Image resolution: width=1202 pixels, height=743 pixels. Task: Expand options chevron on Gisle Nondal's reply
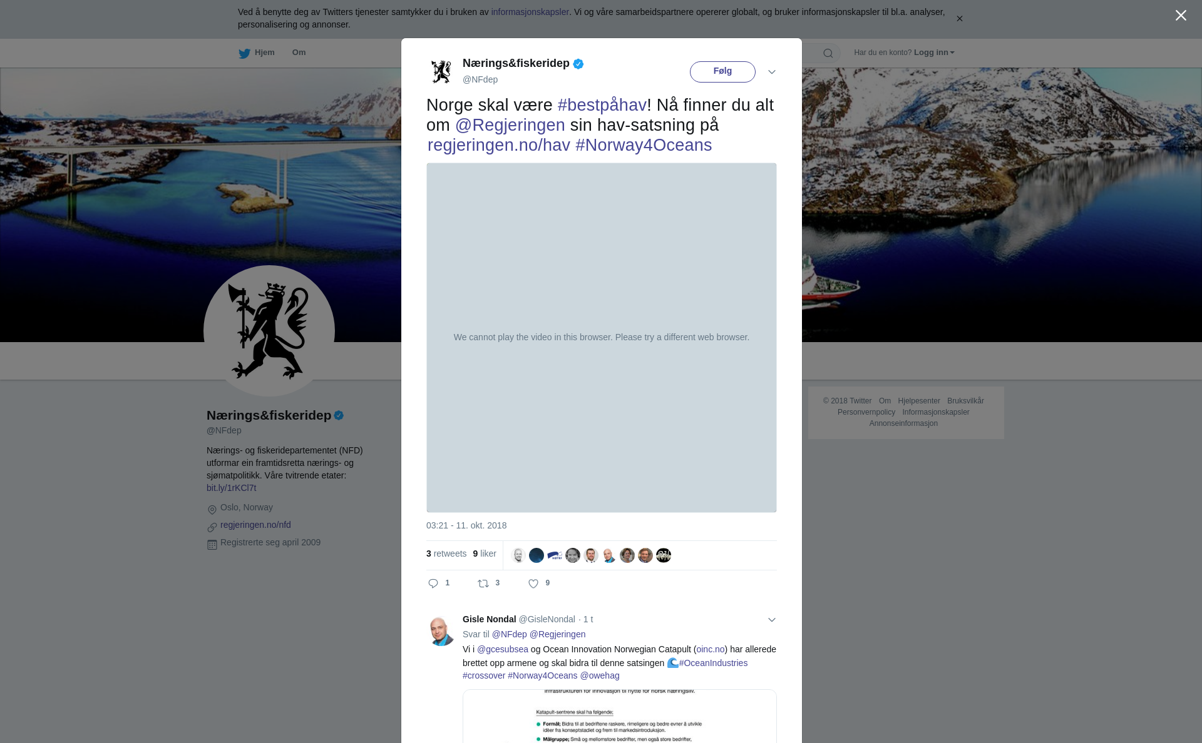772,620
